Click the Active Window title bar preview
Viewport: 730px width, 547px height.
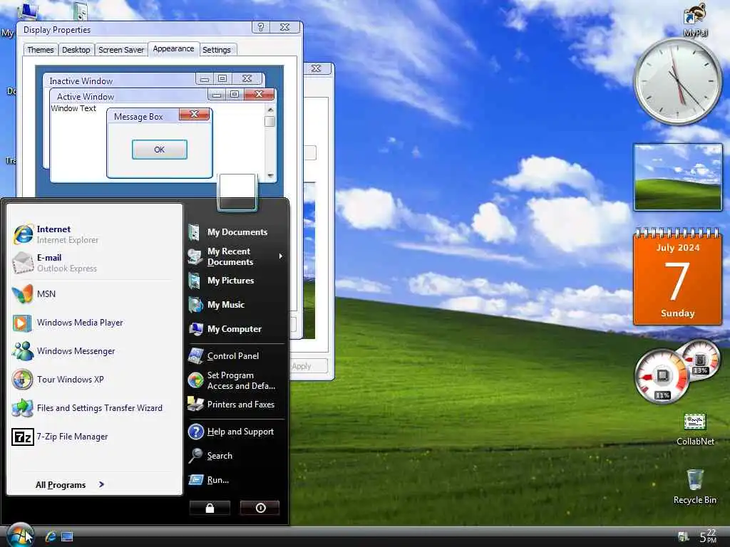(x=162, y=96)
